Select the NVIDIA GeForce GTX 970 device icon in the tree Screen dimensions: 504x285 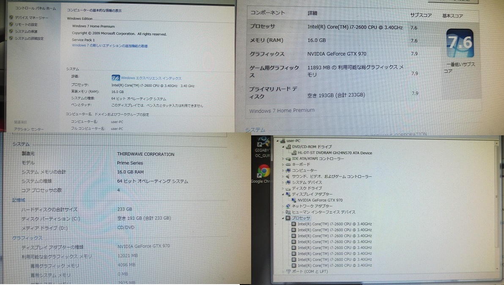click(294, 200)
